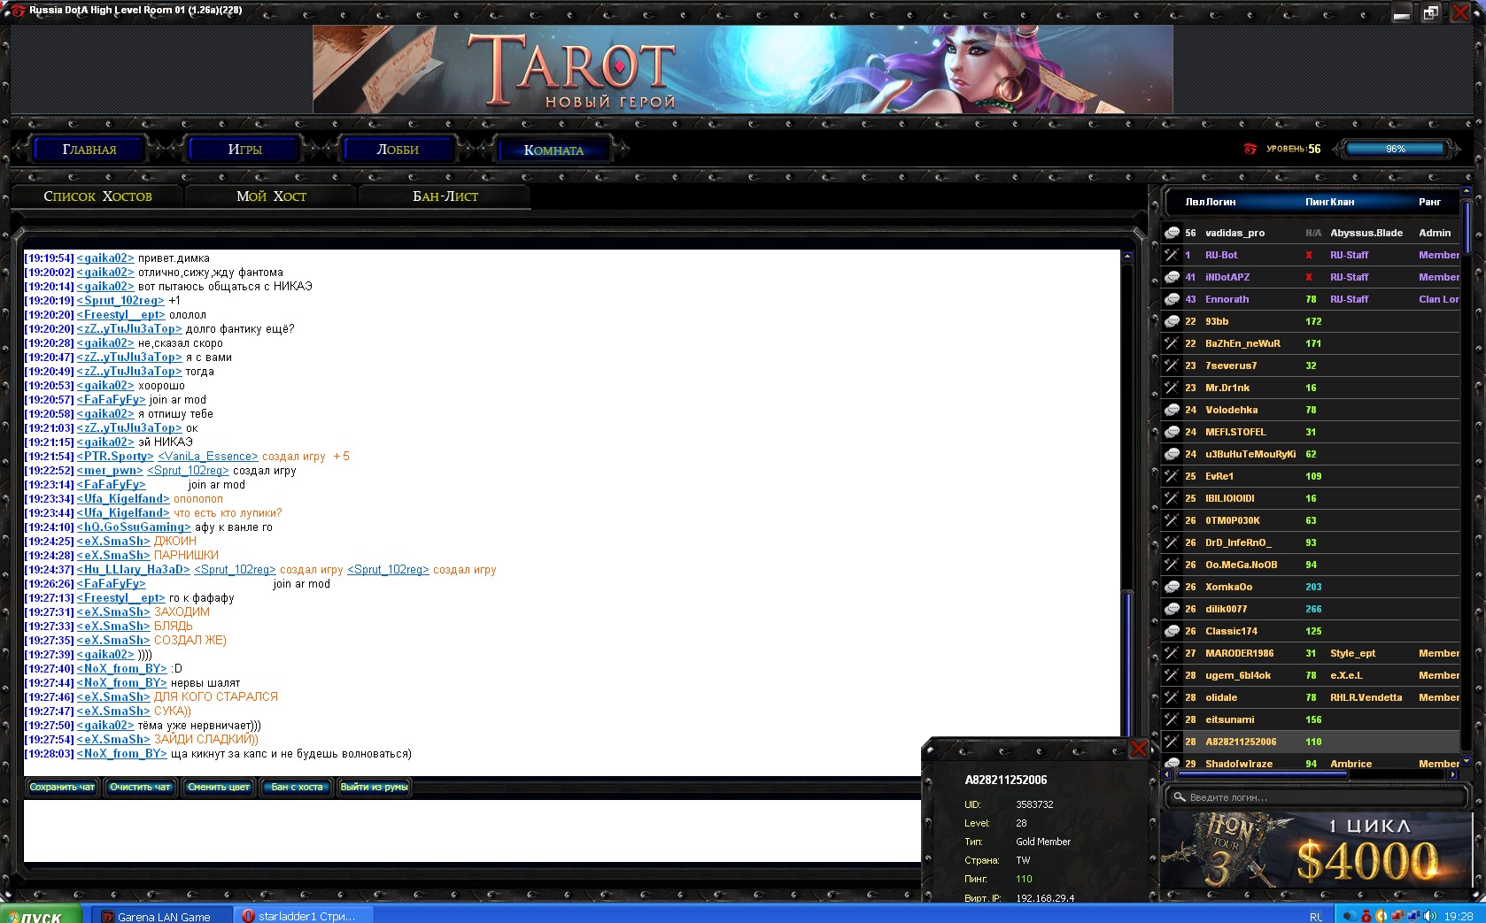Image resolution: width=1486 pixels, height=923 pixels.
Task: Click the chat bubble icon beside vadidas_pro
Action: [1172, 233]
